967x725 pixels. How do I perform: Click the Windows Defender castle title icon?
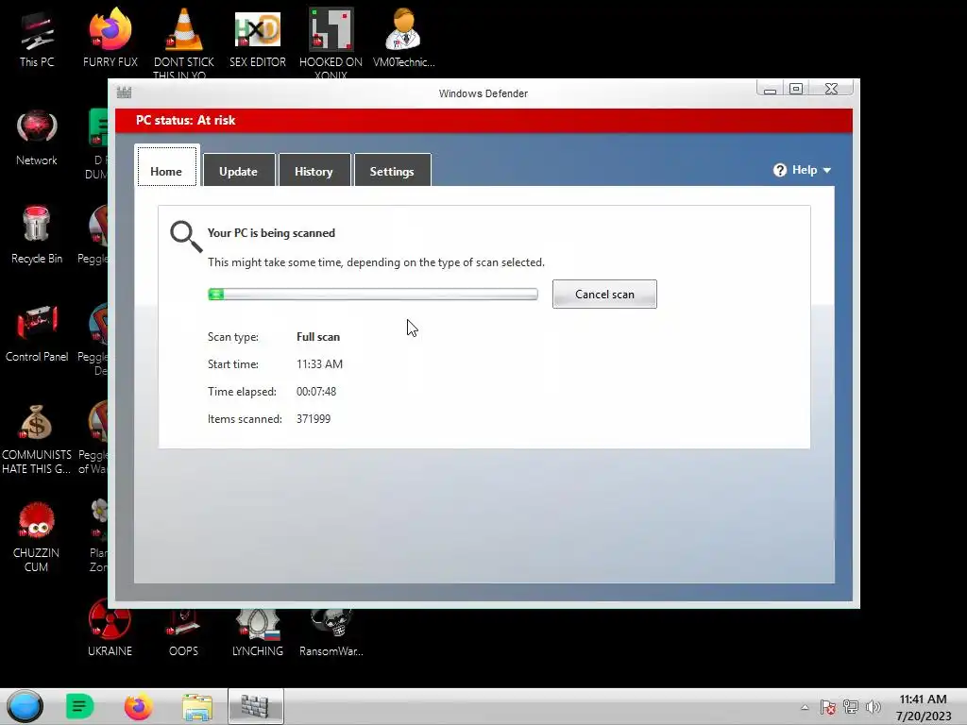(124, 93)
